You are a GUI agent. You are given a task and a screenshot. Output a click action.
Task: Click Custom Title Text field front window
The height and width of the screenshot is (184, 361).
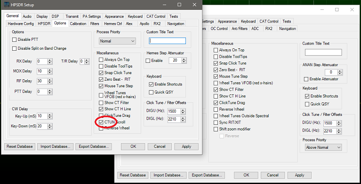pos(167,41)
